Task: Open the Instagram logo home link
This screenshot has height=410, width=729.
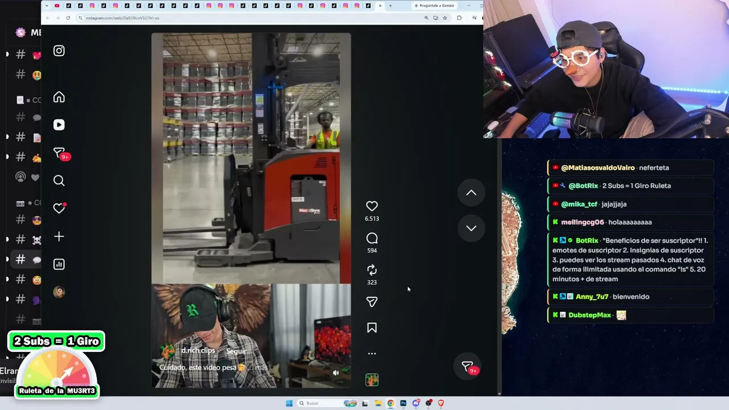Action: [x=59, y=51]
